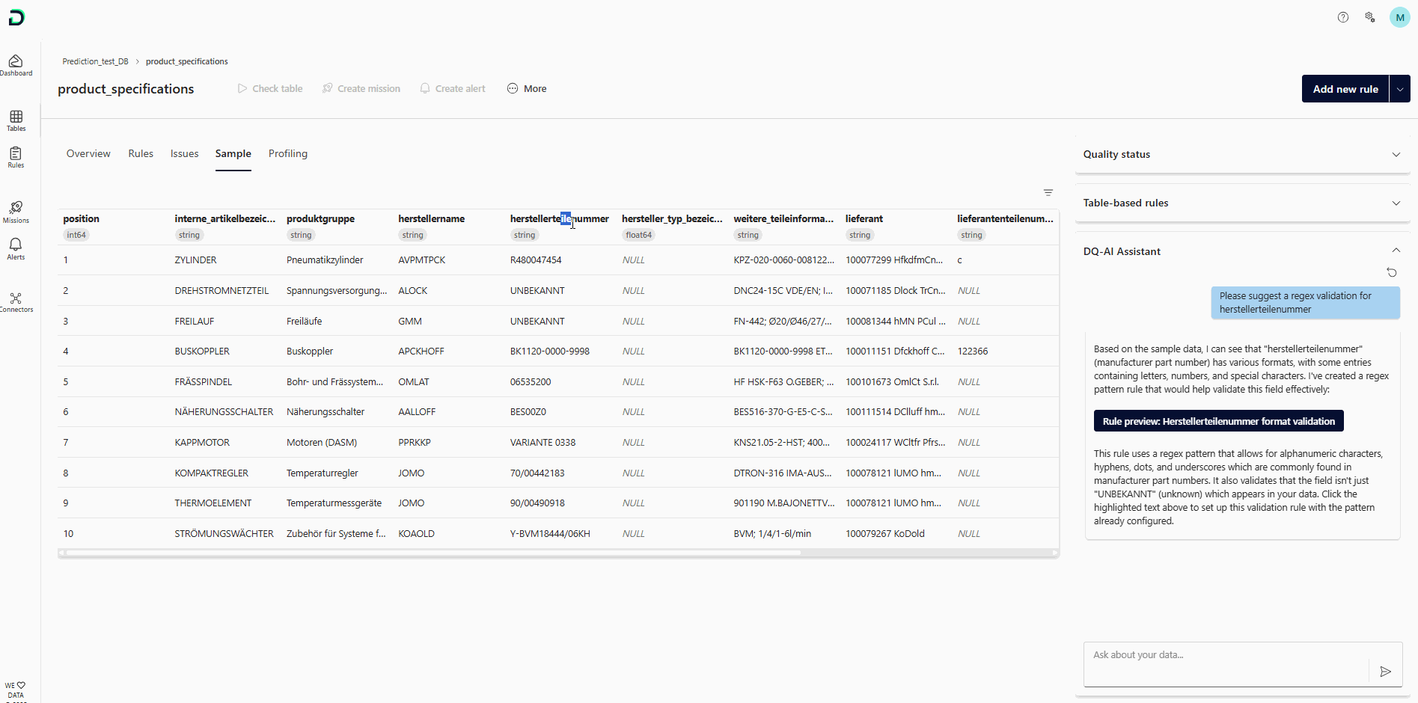
Task: Click the help question mark icon
Action: click(1343, 17)
